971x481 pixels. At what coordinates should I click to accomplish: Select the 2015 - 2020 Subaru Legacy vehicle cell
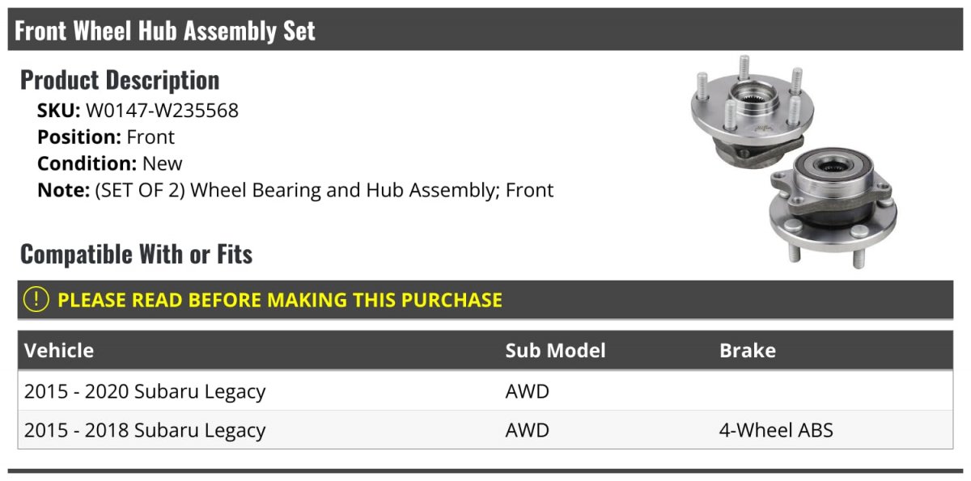coord(145,392)
